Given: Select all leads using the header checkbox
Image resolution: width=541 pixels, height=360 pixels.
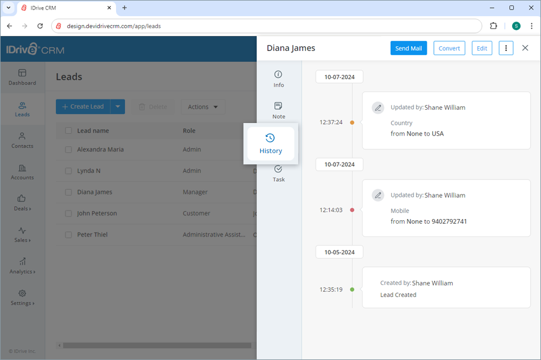Looking at the screenshot, I should 69,130.
